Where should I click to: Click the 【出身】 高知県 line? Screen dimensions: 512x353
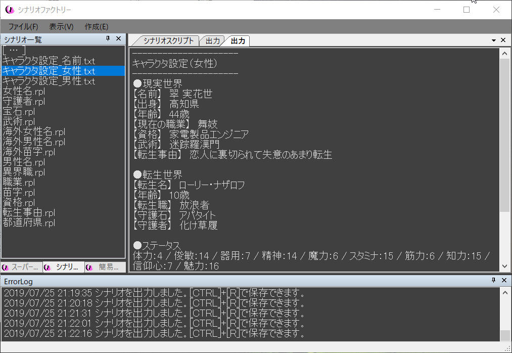click(x=166, y=104)
